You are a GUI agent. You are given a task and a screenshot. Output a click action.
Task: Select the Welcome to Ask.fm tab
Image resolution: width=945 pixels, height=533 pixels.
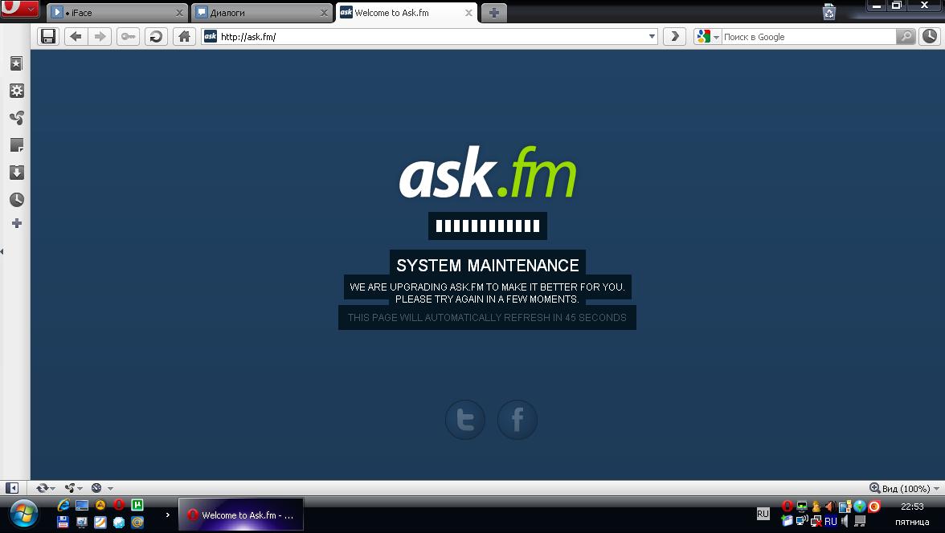(x=406, y=13)
